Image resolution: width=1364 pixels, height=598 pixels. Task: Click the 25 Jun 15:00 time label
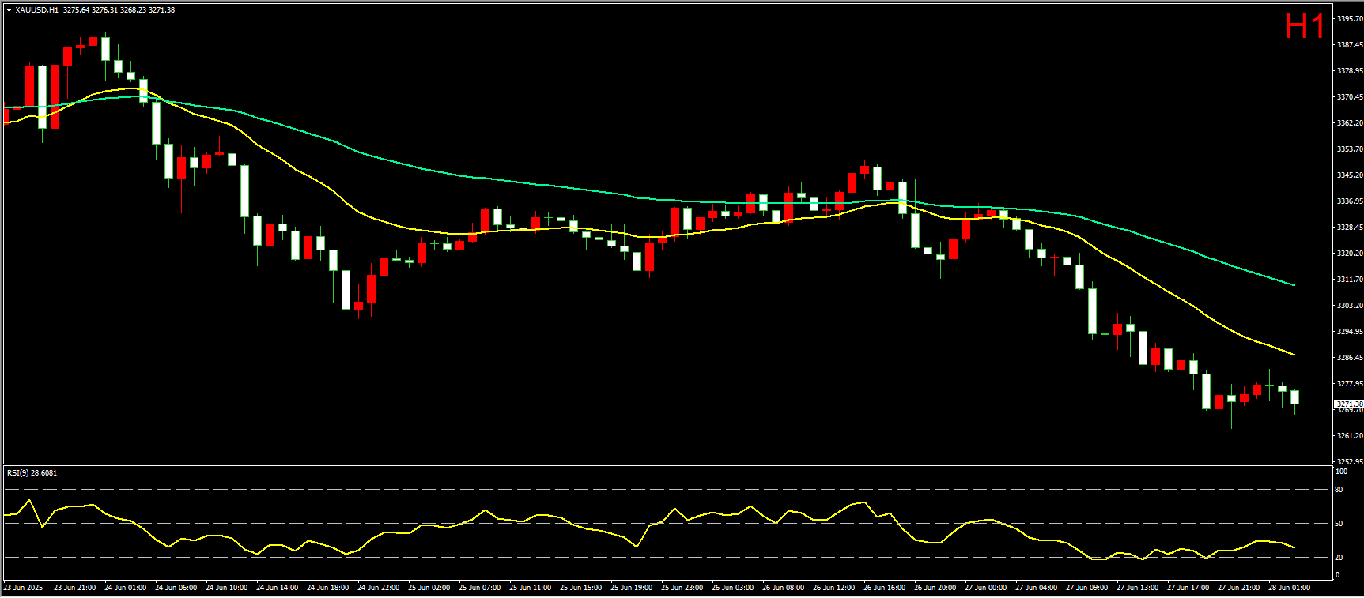pos(581,587)
